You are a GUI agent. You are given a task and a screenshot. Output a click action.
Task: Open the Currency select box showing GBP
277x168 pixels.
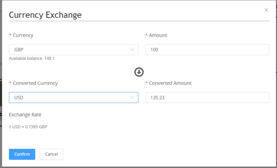[x=68, y=50]
